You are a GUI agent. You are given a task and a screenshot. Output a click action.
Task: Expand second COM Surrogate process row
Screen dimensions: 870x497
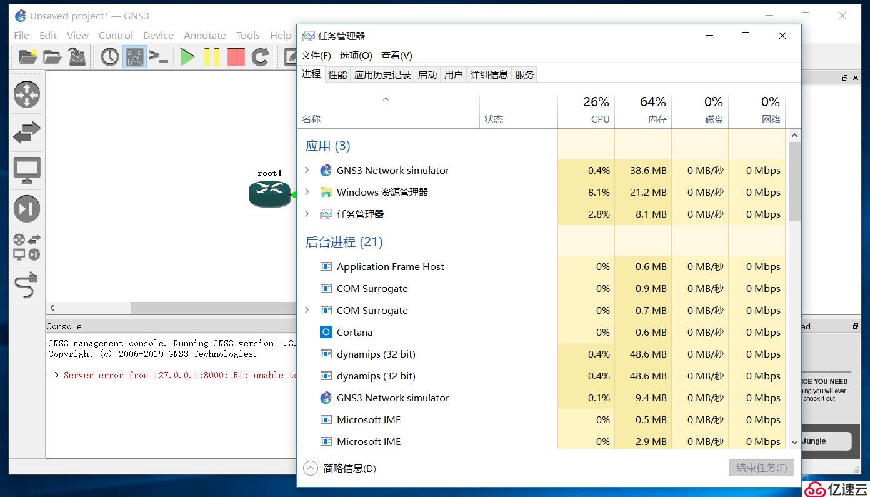click(x=307, y=310)
